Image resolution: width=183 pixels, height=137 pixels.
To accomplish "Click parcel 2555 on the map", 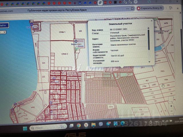I will (162, 71).
